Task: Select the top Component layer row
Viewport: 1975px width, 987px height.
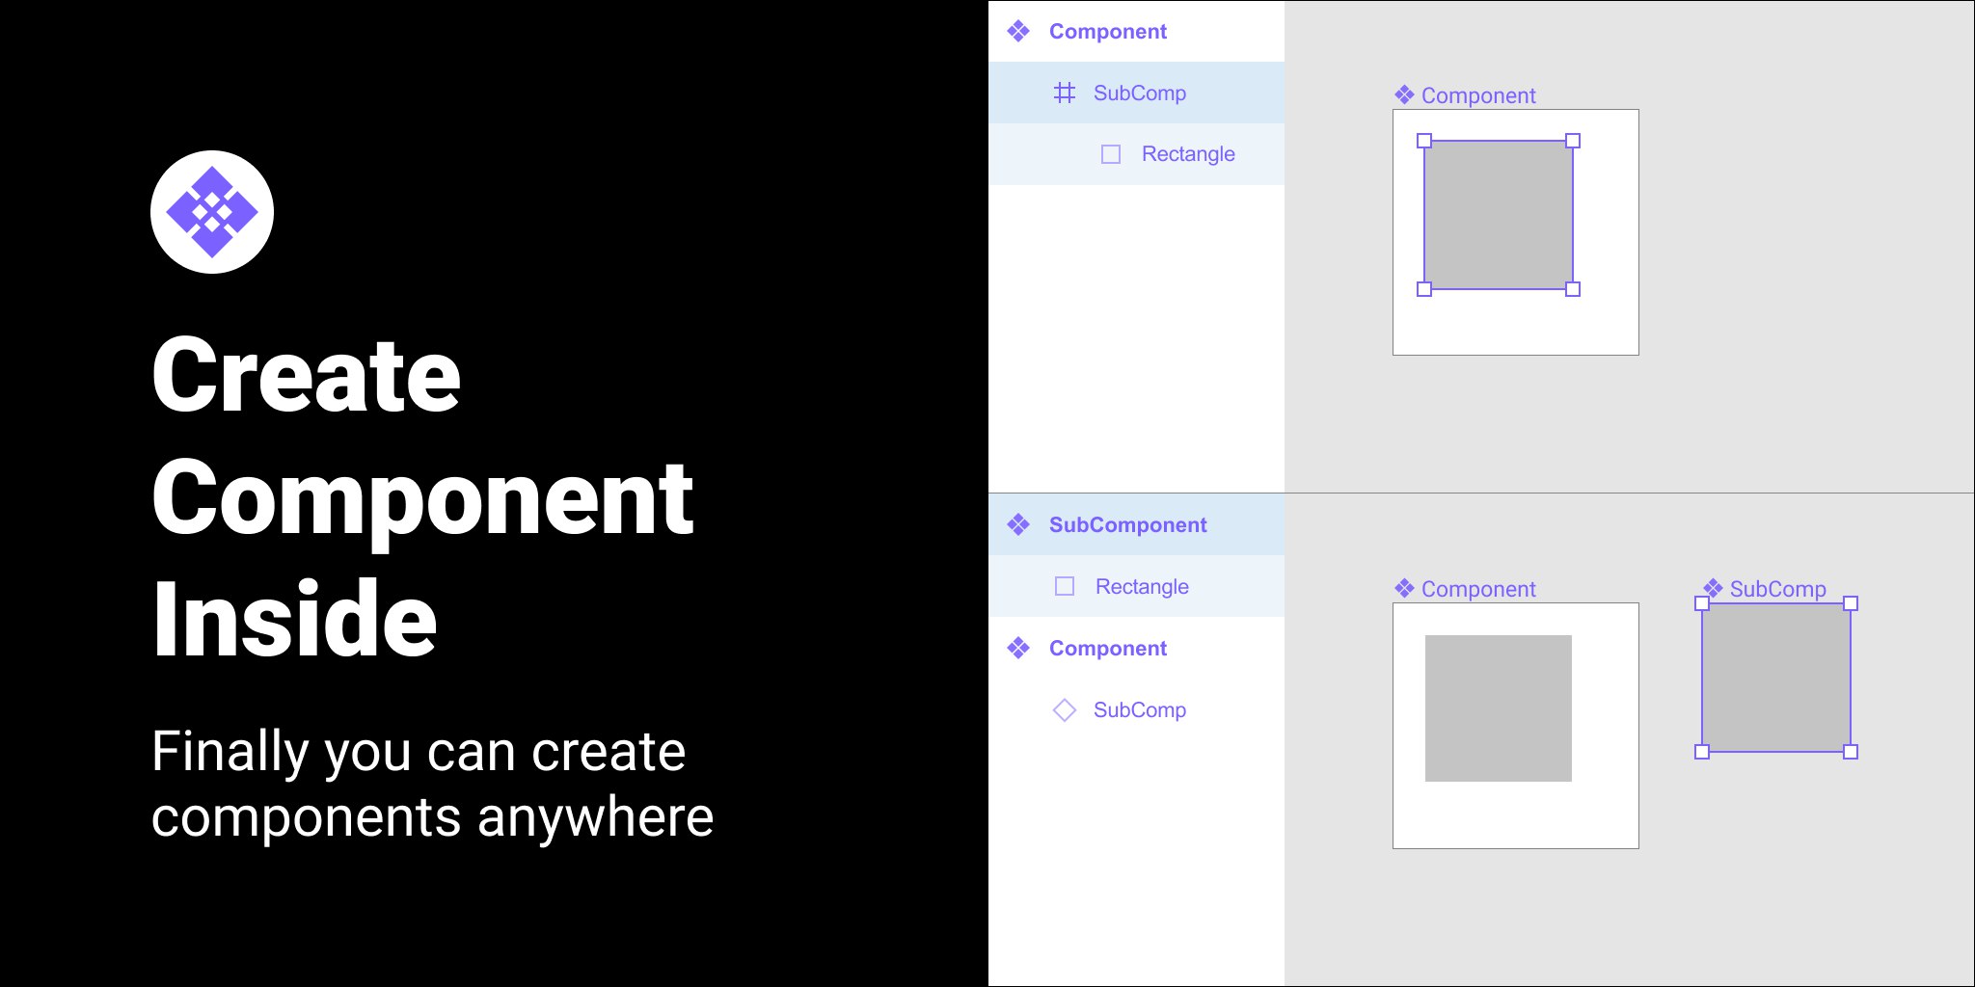Action: (x=1136, y=32)
